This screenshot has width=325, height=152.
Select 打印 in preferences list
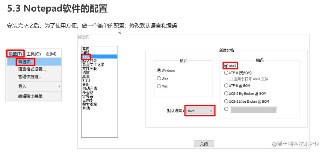(x=86, y=80)
